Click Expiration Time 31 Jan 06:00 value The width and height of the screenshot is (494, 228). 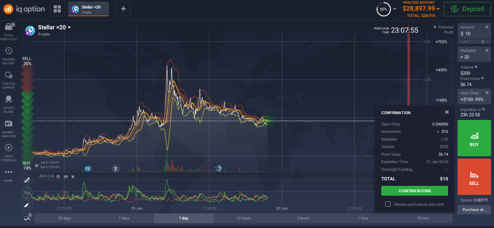(437, 162)
